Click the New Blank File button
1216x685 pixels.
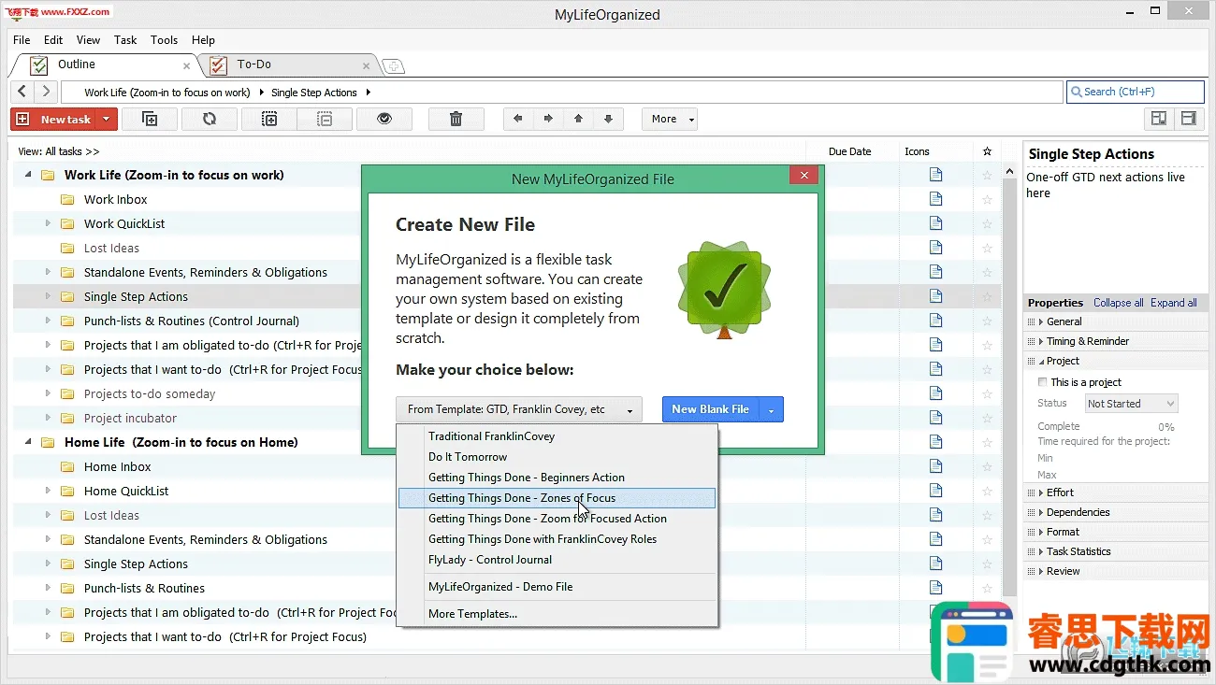click(x=710, y=409)
